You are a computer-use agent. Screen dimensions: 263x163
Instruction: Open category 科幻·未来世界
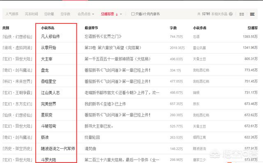click(x=17, y=81)
